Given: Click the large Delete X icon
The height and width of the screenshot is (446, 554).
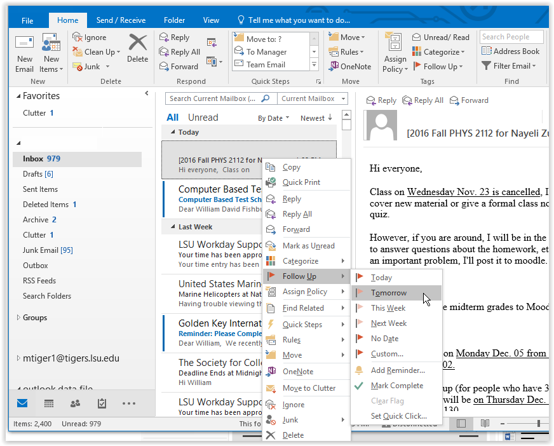Looking at the screenshot, I should pyautogui.click(x=137, y=43).
